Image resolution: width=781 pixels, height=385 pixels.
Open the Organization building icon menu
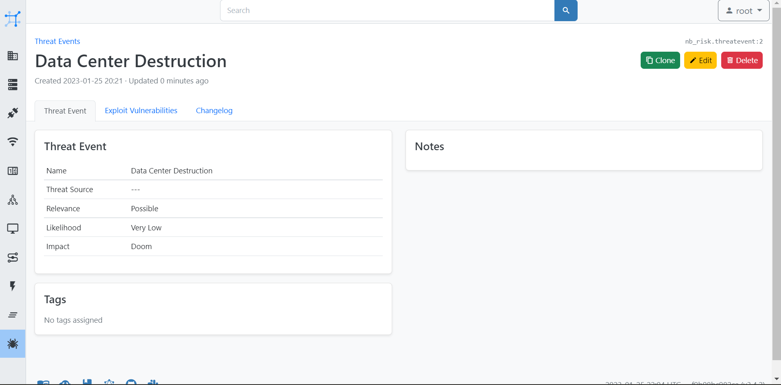[x=13, y=56]
